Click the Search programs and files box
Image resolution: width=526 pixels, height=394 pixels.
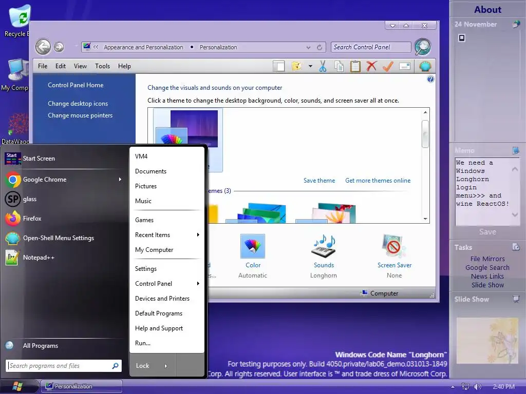[x=63, y=366]
